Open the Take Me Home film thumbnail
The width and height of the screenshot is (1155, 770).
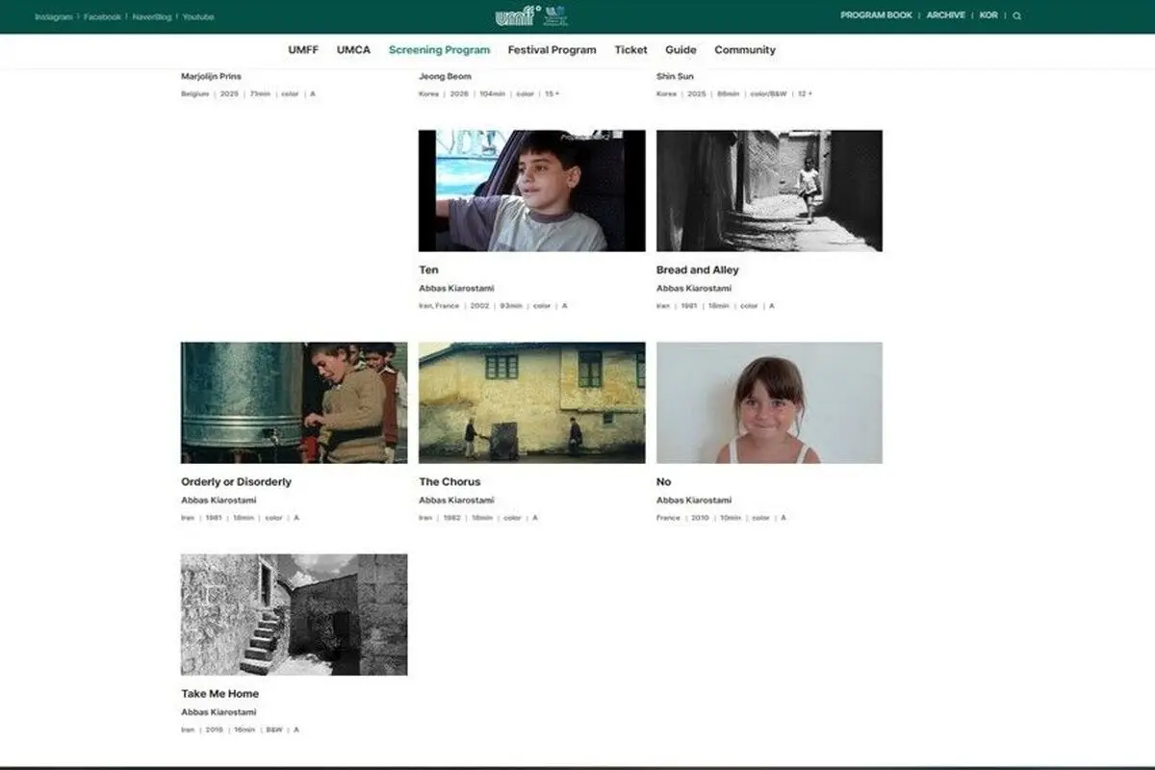[294, 614]
